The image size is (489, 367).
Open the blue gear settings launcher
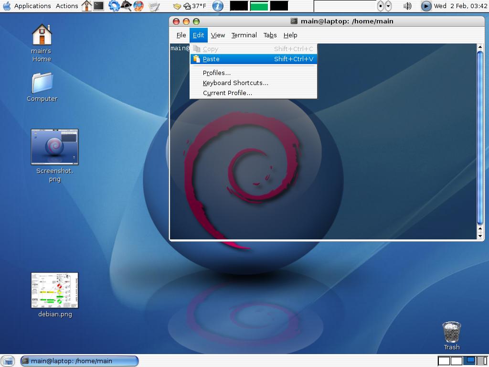coord(114,6)
